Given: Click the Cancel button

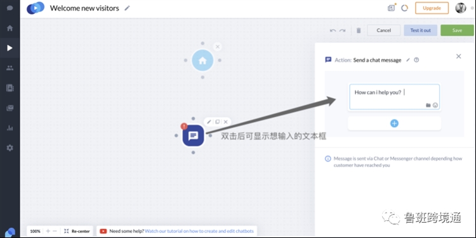Looking at the screenshot, I should [x=384, y=30].
